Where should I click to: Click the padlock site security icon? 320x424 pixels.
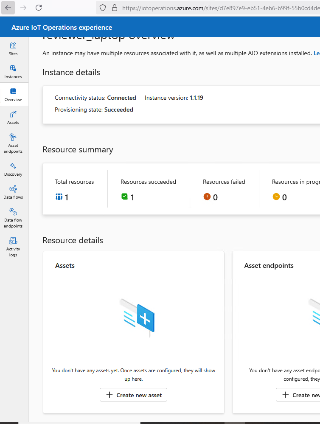[x=115, y=8]
